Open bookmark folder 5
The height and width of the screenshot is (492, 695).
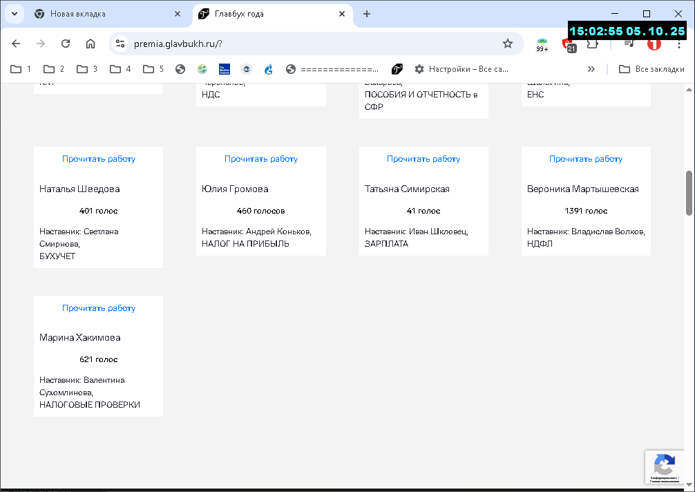click(154, 69)
